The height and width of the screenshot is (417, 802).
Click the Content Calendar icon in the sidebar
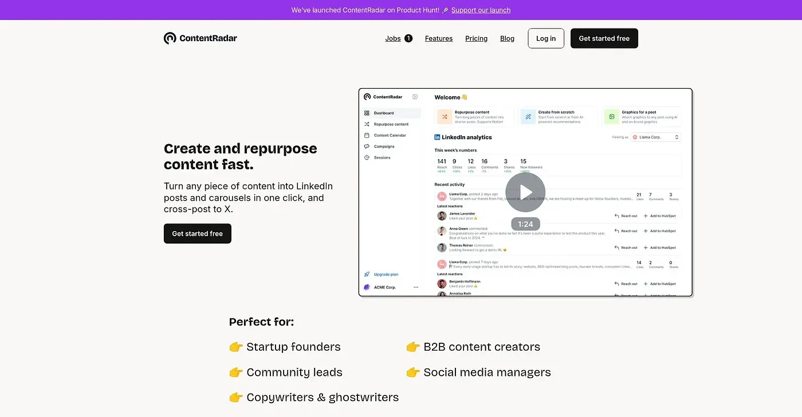coord(367,136)
